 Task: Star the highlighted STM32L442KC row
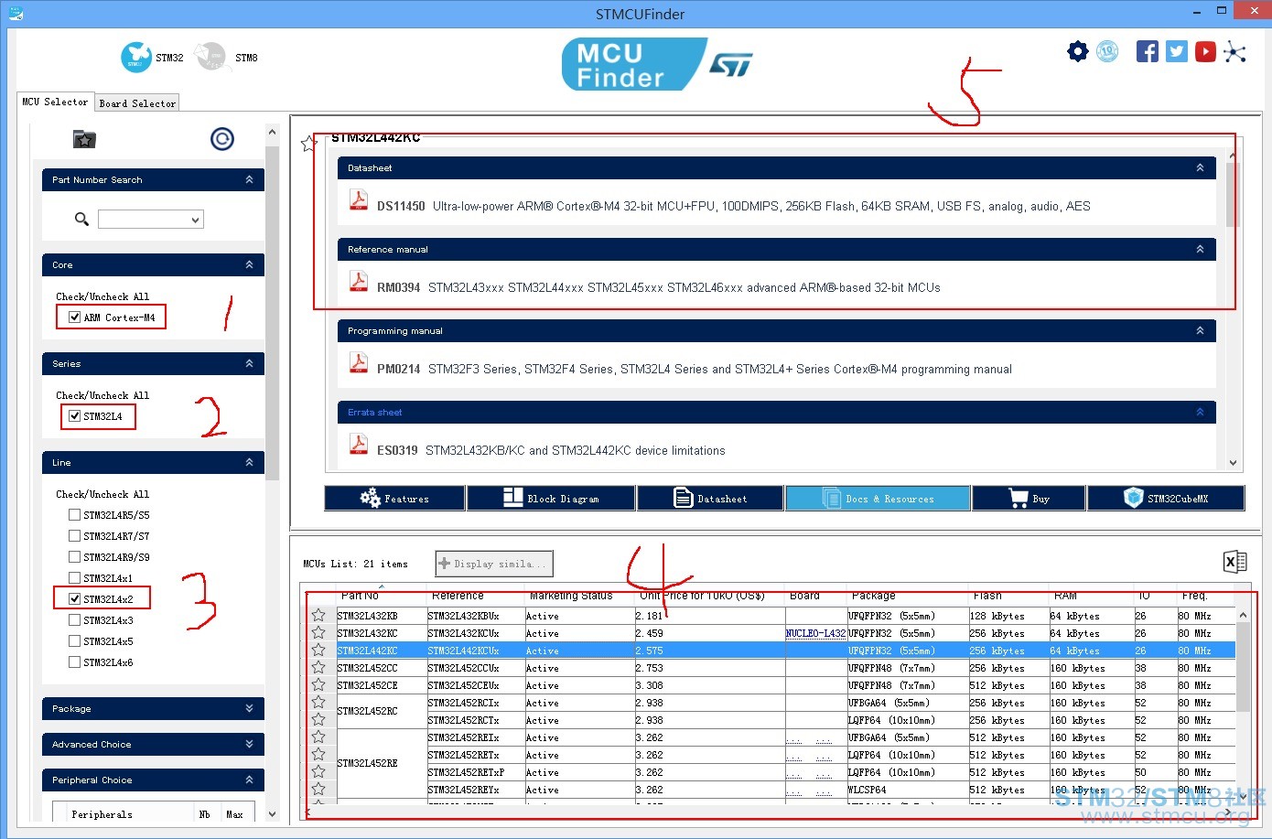[x=318, y=650]
